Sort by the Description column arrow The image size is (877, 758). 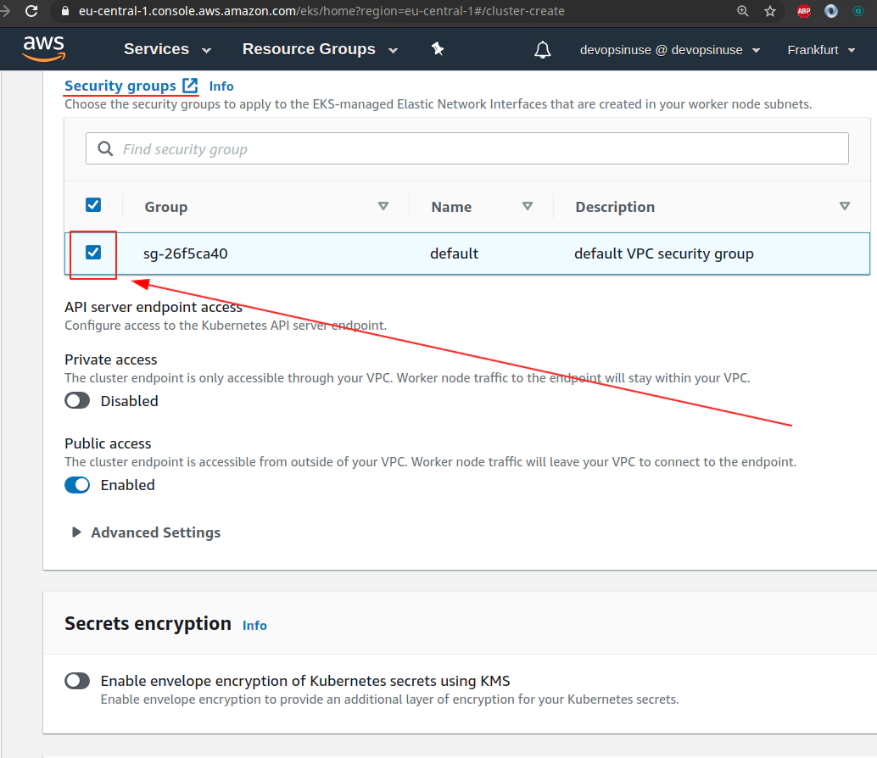[845, 206]
